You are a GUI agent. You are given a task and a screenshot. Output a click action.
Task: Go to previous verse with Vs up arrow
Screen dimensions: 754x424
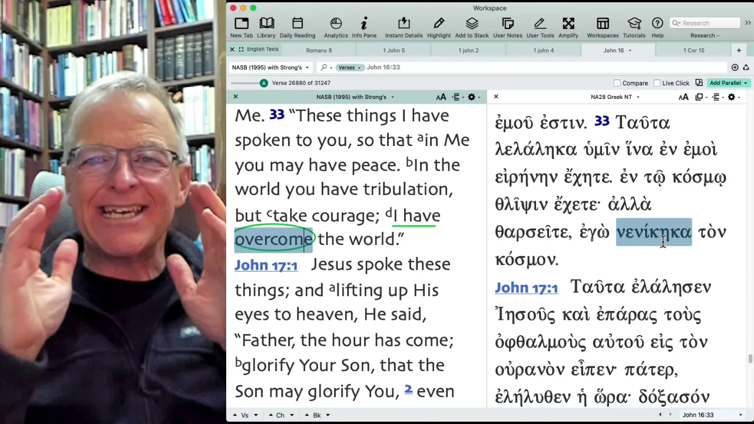click(x=234, y=415)
